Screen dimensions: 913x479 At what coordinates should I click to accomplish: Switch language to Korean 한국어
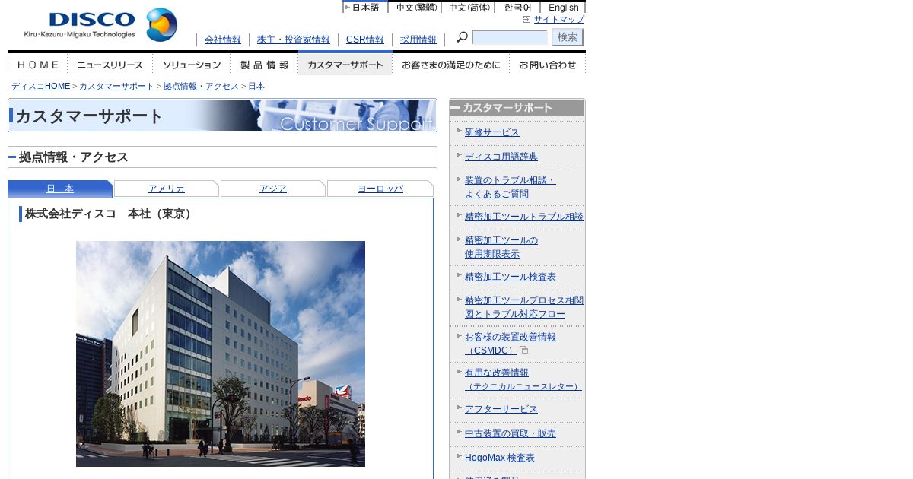(x=517, y=7)
